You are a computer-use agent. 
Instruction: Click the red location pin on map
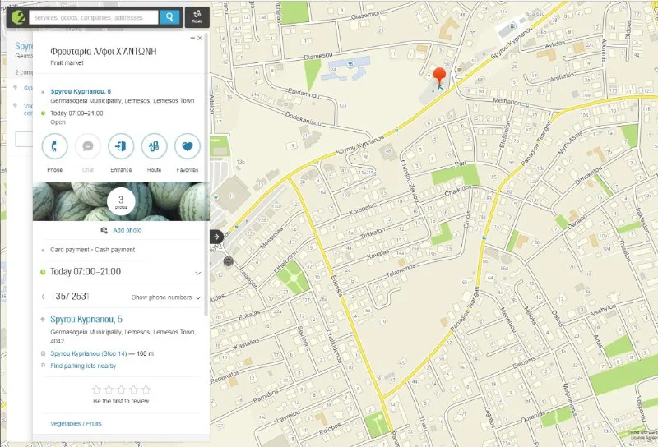point(439,77)
